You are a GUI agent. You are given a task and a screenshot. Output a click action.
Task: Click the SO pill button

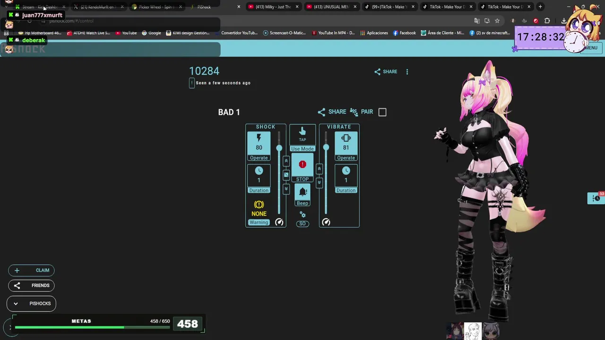(x=302, y=223)
